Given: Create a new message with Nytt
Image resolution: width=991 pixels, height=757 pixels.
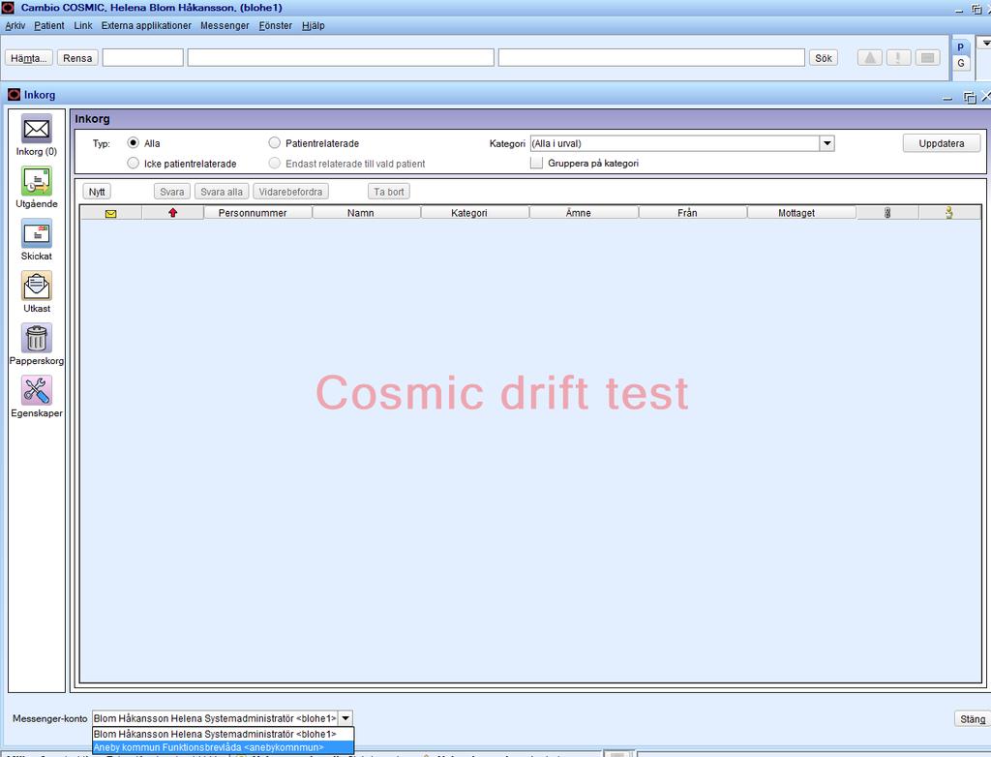Looking at the screenshot, I should tap(97, 192).
